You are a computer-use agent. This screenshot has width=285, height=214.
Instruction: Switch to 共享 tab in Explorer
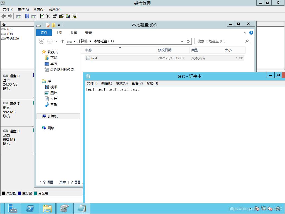73,33
